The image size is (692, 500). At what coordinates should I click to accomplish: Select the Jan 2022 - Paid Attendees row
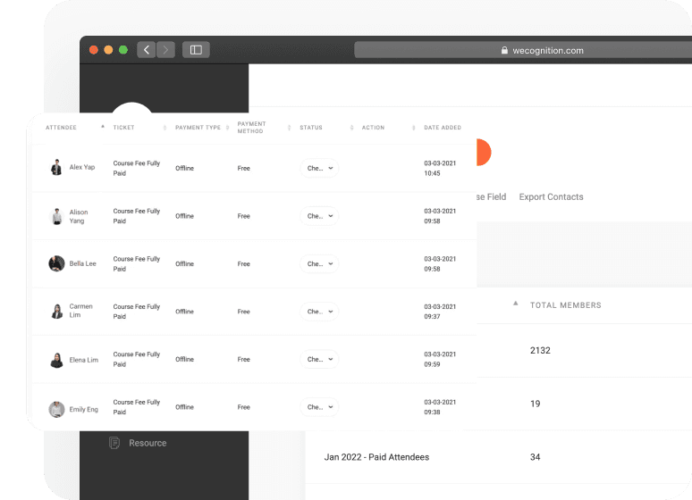click(x=376, y=457)
